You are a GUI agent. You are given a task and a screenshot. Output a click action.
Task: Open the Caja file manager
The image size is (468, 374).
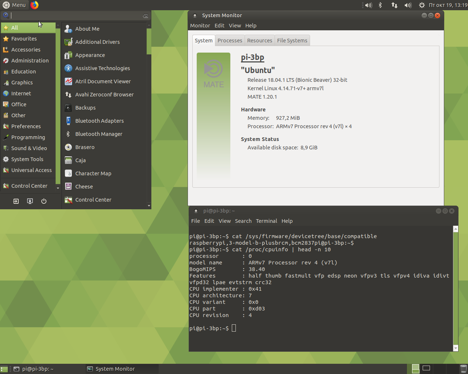pos(104,160)
